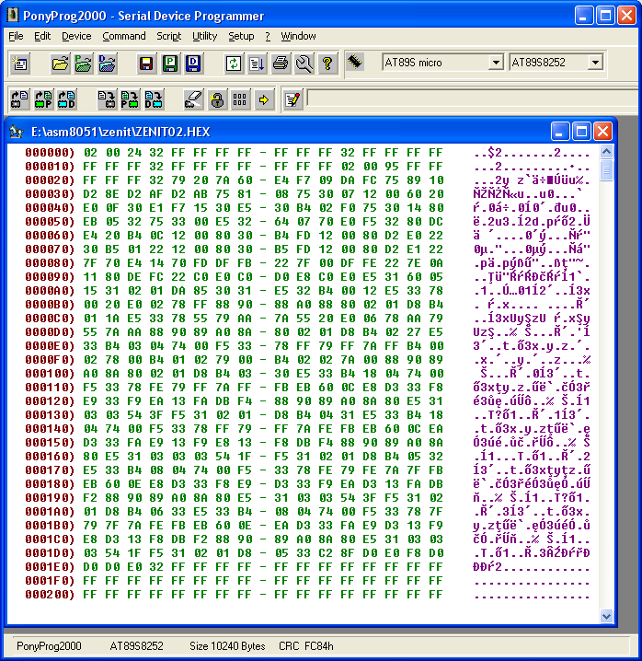Open the Edit menu
The width and height of the screenshot is (642, 661).
(42, 36)
